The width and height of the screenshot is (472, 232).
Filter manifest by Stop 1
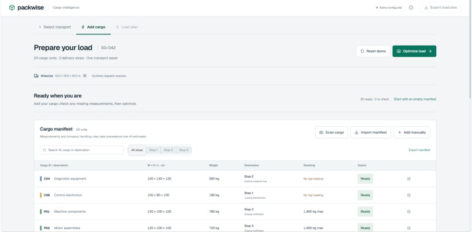pyautogui.click(x=153, y=150)
